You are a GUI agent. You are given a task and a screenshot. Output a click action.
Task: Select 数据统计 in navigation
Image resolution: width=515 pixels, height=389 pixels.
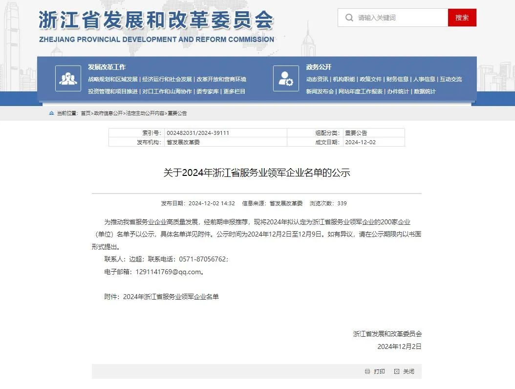tap(424, 91)
